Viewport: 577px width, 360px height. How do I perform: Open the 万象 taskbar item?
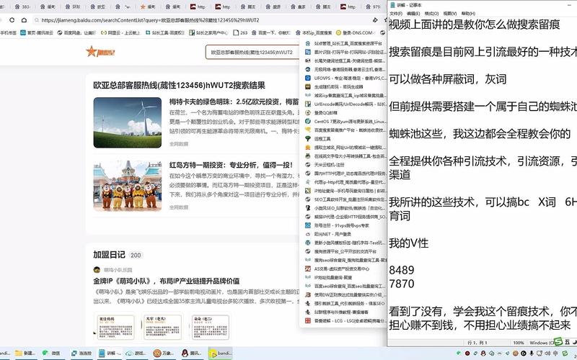[x=163, y=353]
